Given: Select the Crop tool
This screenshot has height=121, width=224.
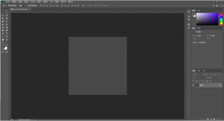Looking at the screenshot, I should click(x=3, y=19).
